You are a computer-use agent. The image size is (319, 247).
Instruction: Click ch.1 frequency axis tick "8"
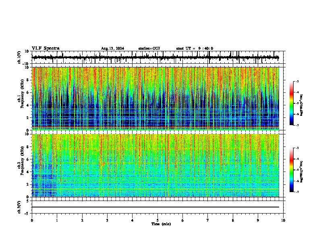point(28,80)
